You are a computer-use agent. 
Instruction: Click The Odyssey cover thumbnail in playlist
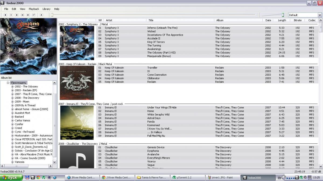tap(77, 43)
